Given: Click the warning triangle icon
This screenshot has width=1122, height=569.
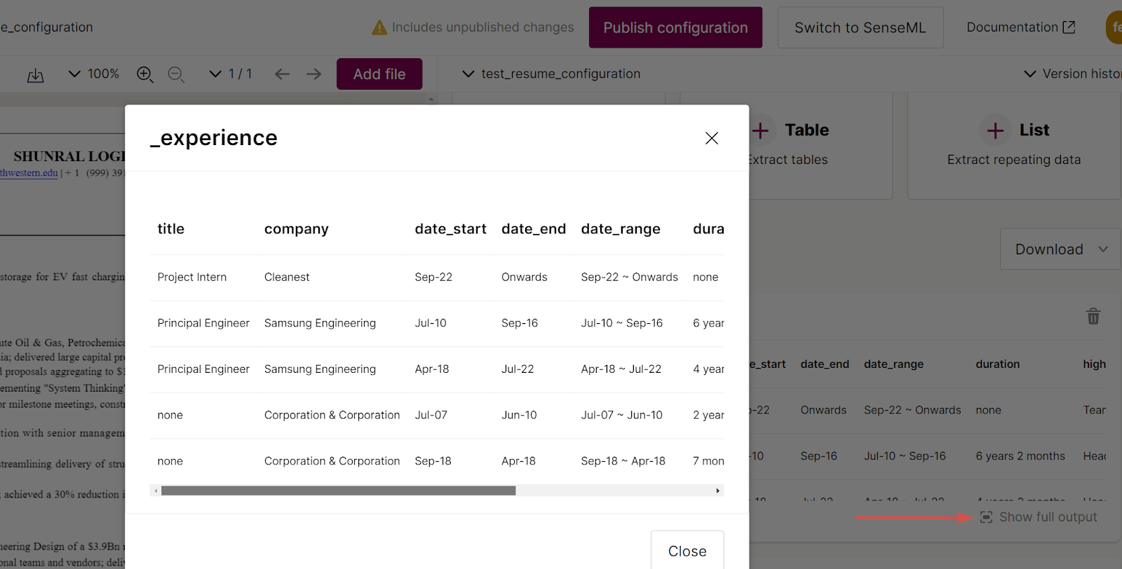Looking at the screenshot, I should point(379,27).
